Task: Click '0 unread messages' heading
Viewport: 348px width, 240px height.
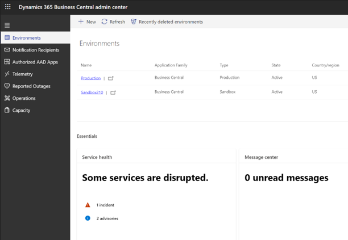Action: tap(286, 178)
